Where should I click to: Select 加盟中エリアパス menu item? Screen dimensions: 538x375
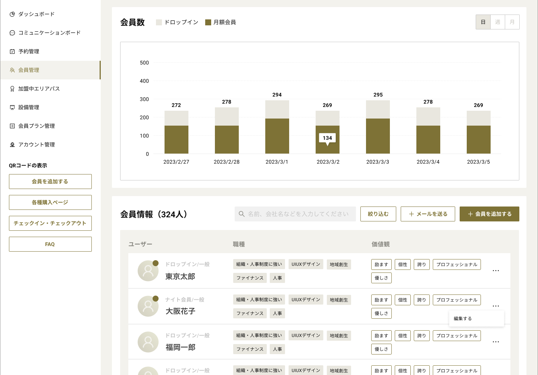coord(50,89)
